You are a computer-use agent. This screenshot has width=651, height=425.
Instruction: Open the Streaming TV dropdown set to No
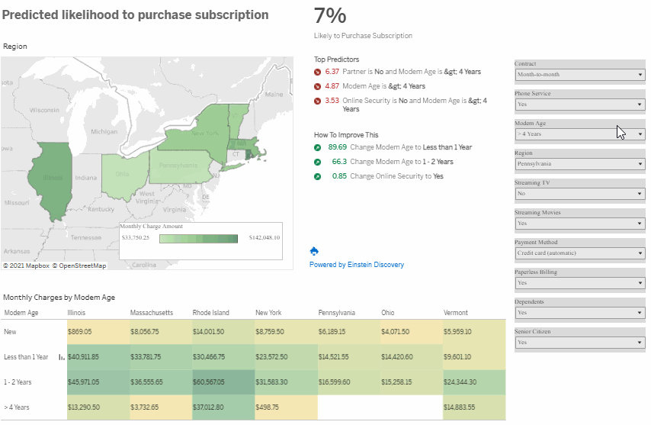click(x=579, y=194)
